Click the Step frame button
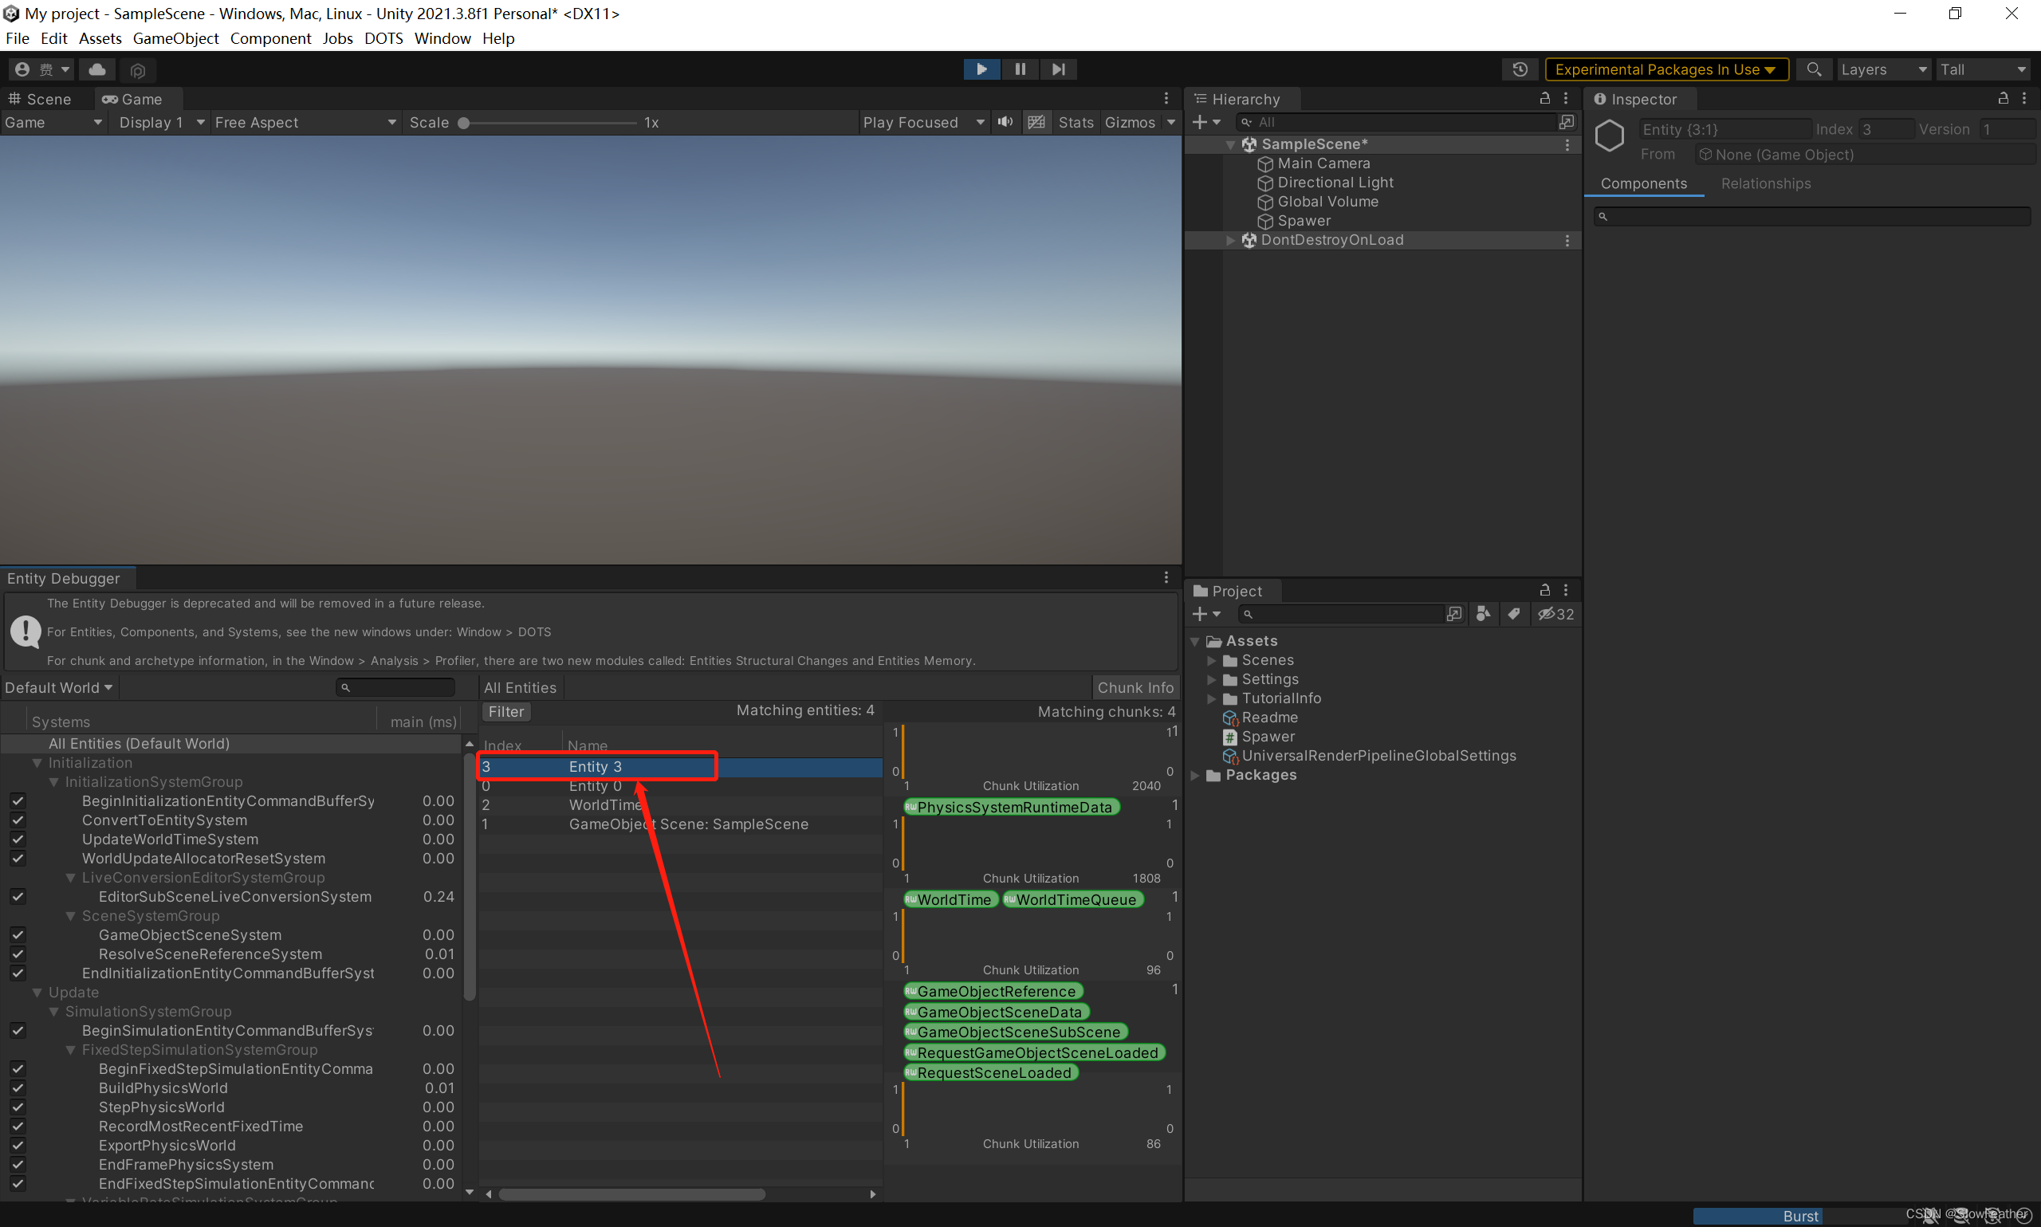This screenshot has width=2041, height=1227. pyautogui.click(x=1058, y=69)
